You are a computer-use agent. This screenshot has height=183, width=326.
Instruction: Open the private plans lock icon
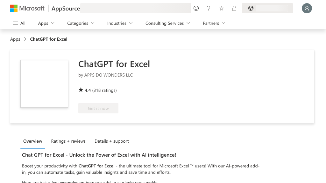[234, 9]
